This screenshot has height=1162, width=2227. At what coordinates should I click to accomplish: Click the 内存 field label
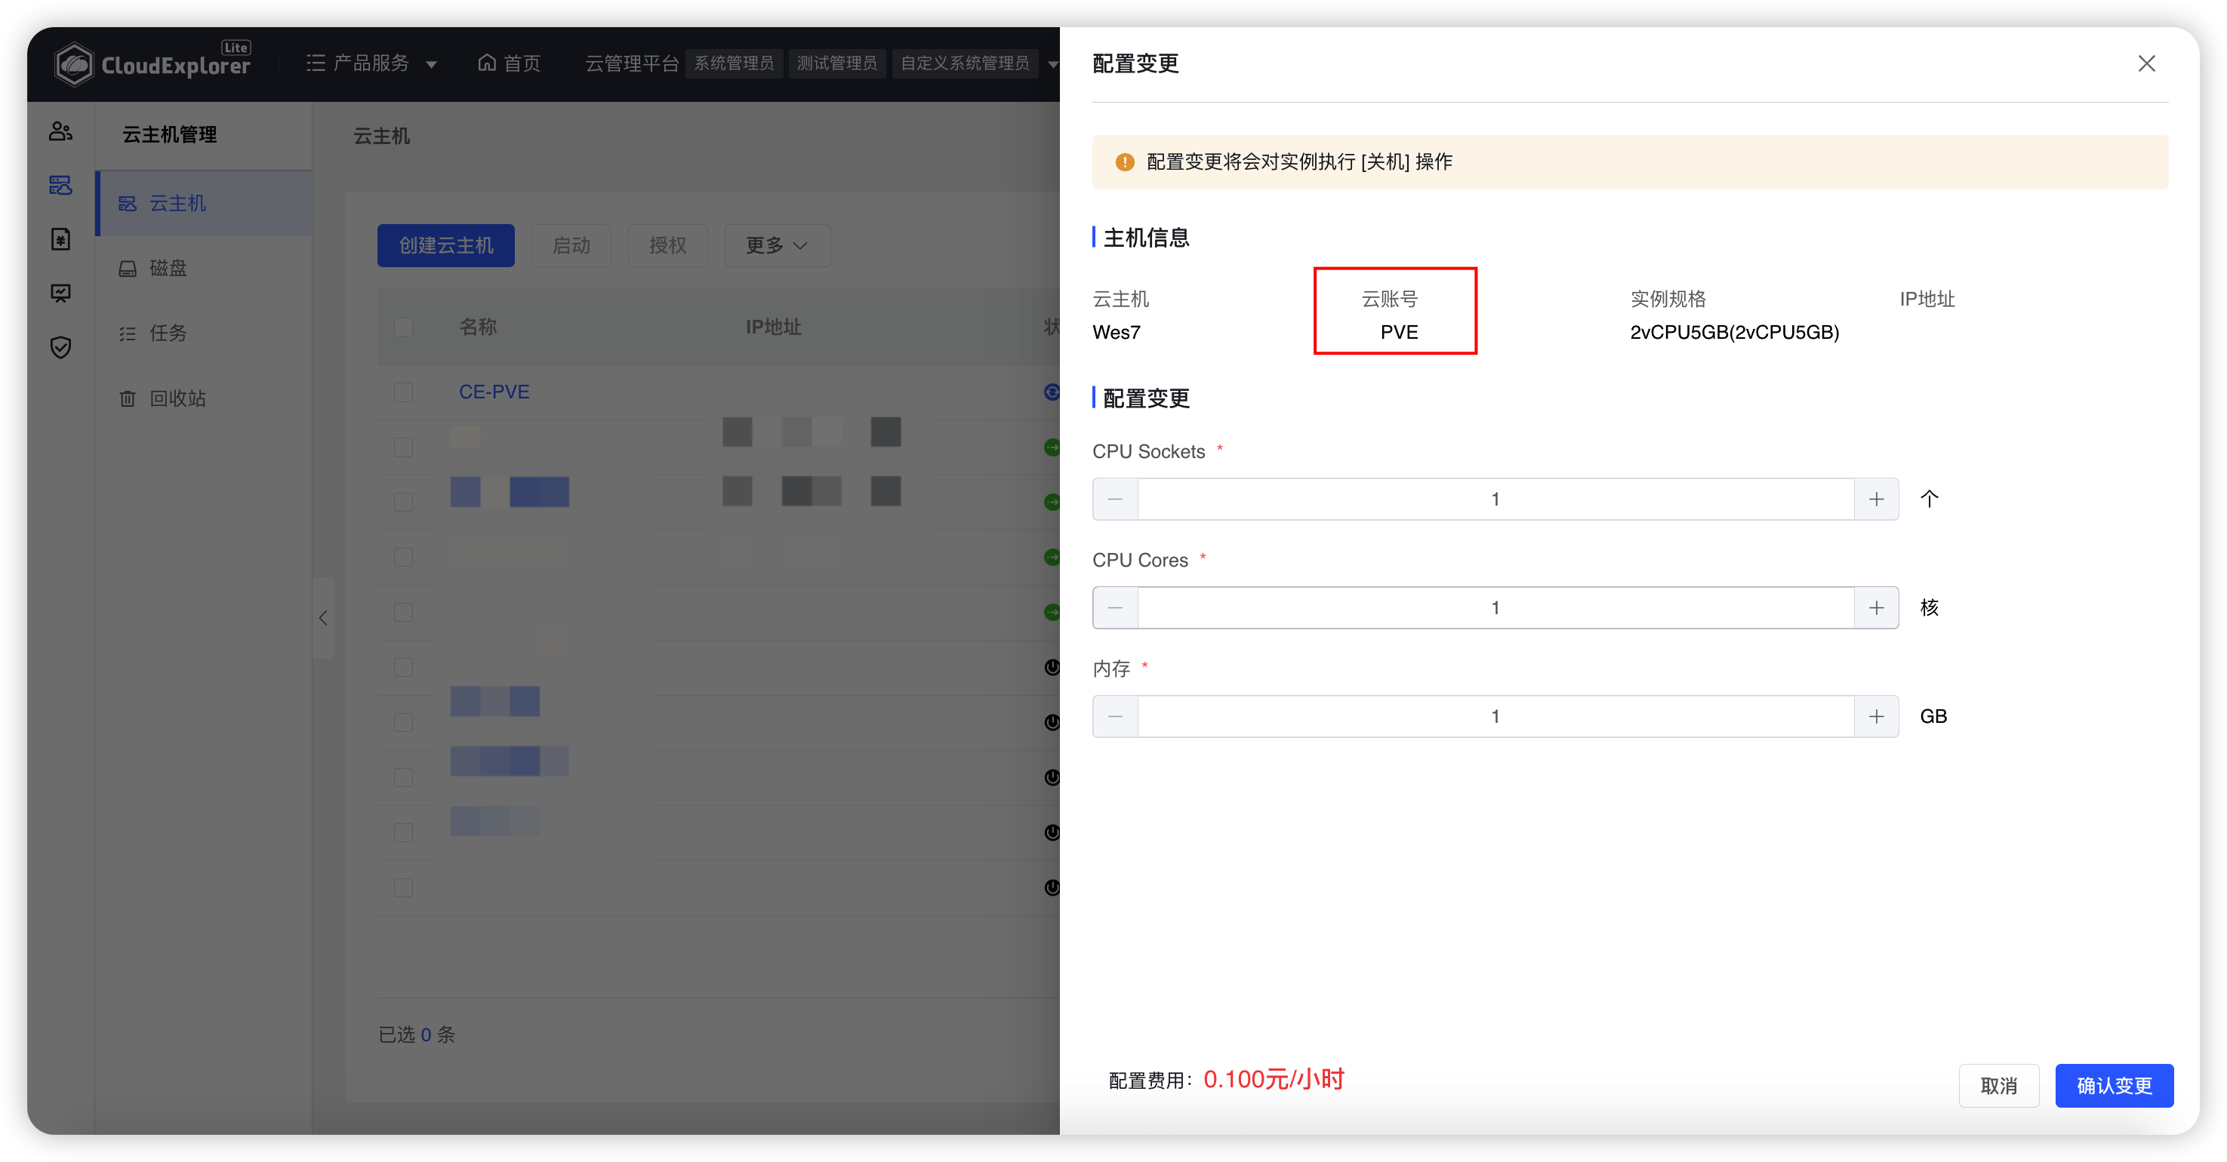pyautogui.click(x=1112, y=669)
